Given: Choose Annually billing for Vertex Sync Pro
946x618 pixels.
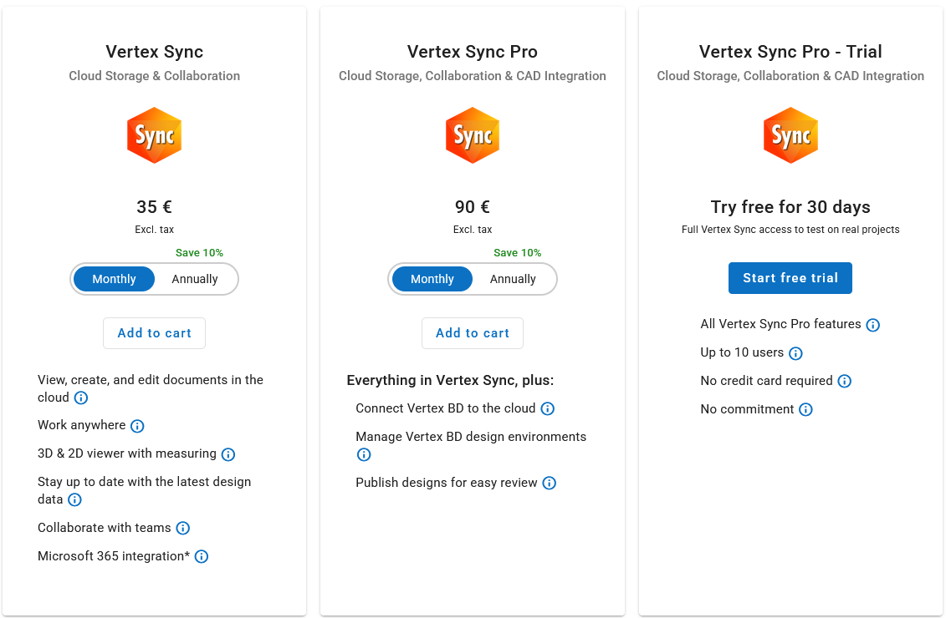Looking at the screenshot, I should (x=513, y=279).
